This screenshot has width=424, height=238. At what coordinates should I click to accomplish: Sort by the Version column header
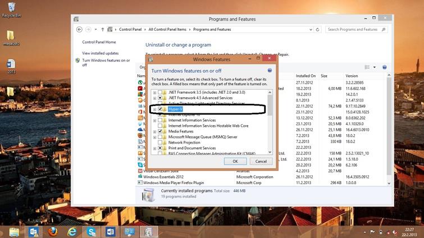(352, 76)
